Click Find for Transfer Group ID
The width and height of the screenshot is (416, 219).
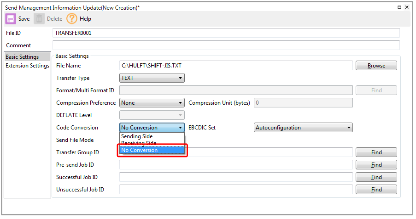point(376,152)
